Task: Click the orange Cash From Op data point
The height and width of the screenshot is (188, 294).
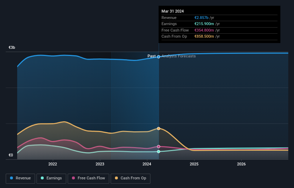Action: [x=159, y=128]
